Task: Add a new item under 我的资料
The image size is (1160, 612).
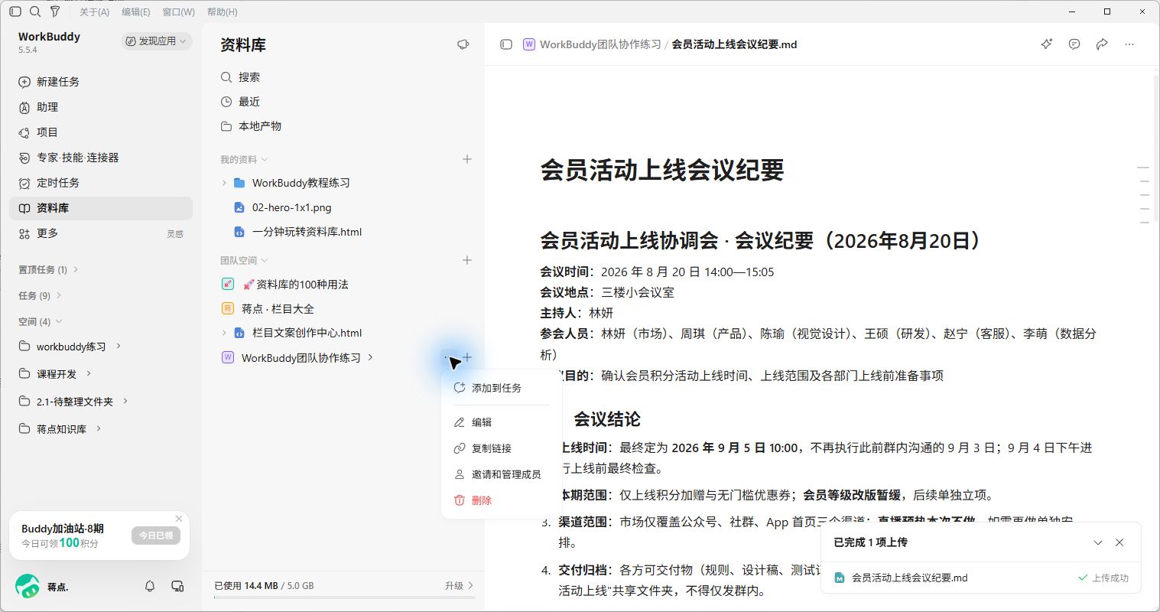Action: (x=467, y=159)
